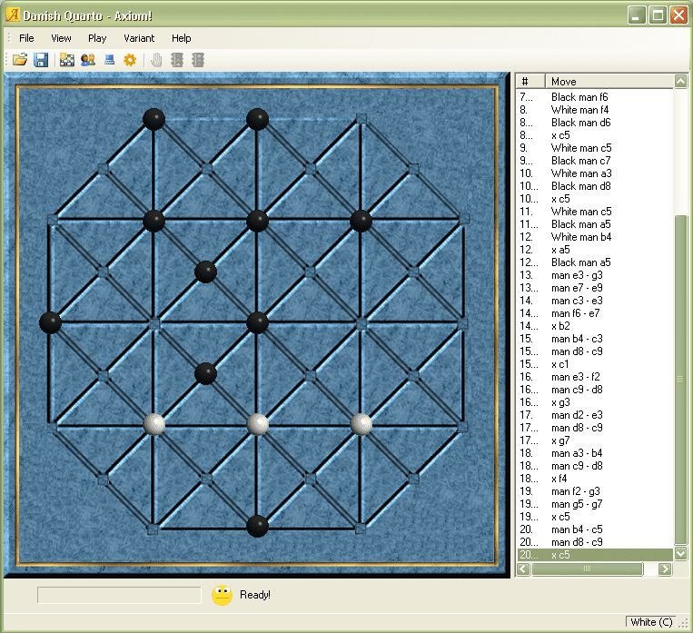Open the Play menu
Image resolution: width=693 pixels, height=633 pixels.
click(x=97, y=38)
